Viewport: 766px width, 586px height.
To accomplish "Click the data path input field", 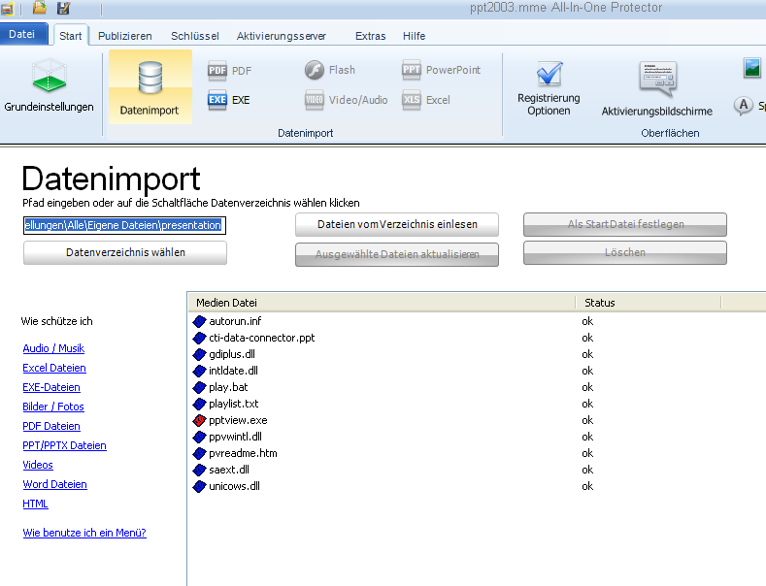I will (x=124, y=224).
